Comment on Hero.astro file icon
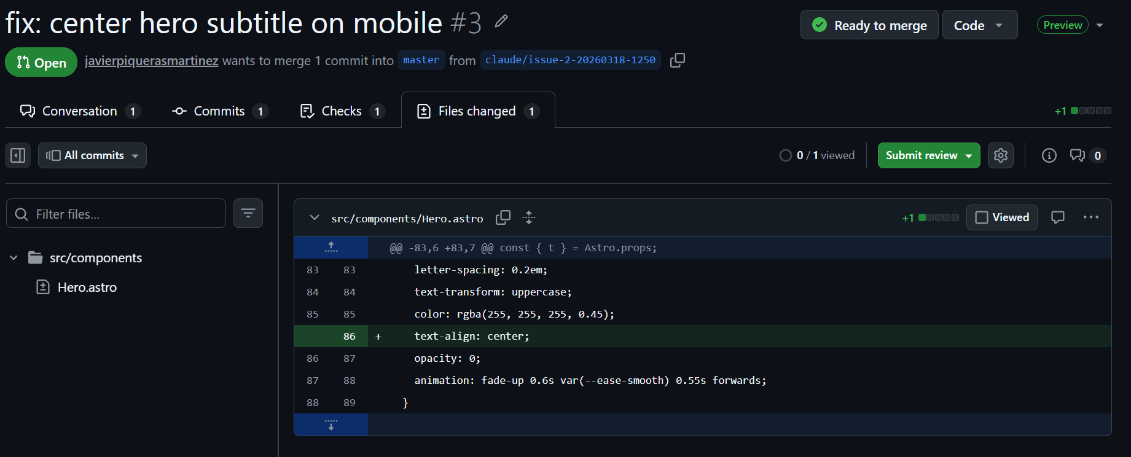Viewport: 1131px width, 457px height. (x=1058, y=217)
